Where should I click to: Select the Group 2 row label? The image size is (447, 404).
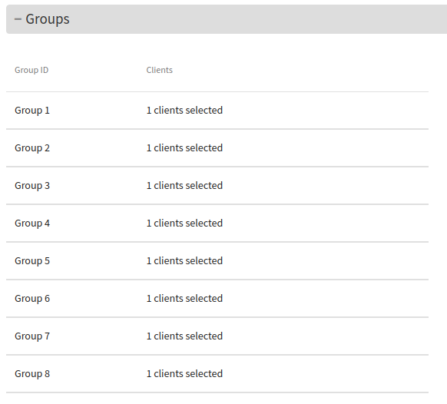tap(32, 148)
